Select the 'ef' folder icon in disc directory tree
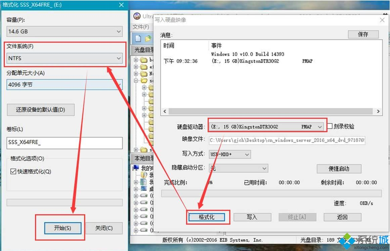 pos(144,67)
